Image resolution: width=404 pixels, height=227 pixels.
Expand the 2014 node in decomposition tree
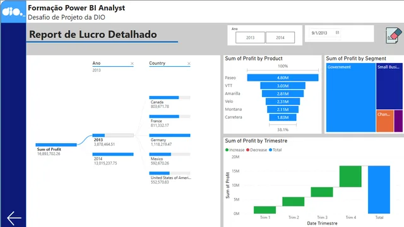113,154
